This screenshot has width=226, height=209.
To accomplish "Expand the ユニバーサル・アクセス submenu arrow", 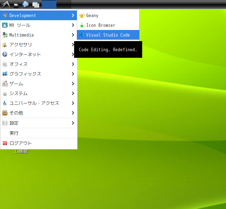I will (x=73, y=103).
